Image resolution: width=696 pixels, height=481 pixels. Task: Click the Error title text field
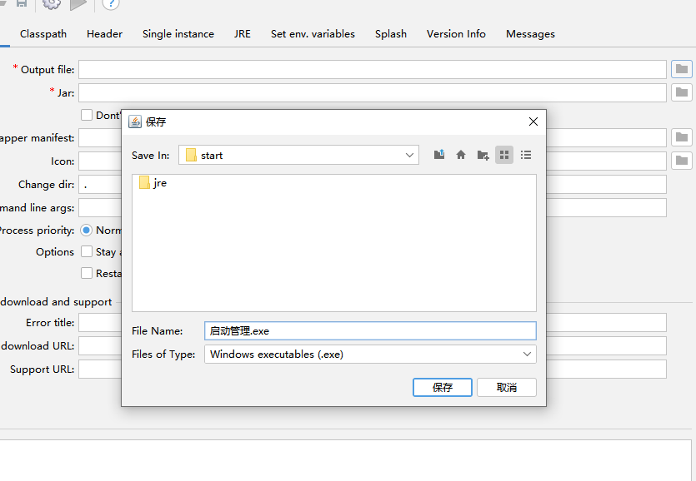tap(100, 322)
